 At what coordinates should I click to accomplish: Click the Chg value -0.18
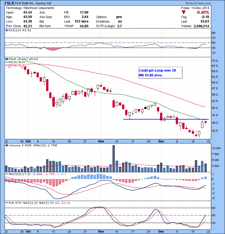[205, 17]
